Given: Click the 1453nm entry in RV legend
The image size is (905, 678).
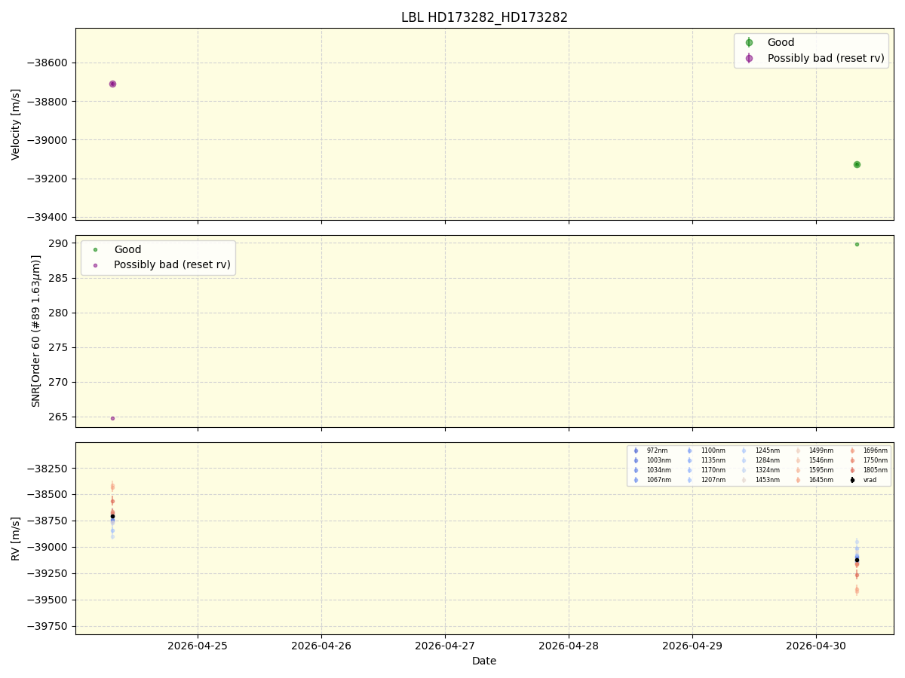Looking at the screenshot, I should pyautogui.click(x=767, y=480).
